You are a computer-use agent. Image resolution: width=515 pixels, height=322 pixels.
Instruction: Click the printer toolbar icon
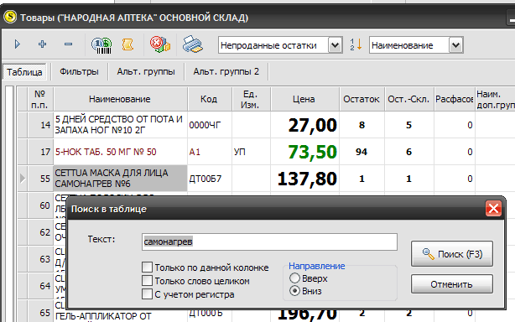(192, 44)
